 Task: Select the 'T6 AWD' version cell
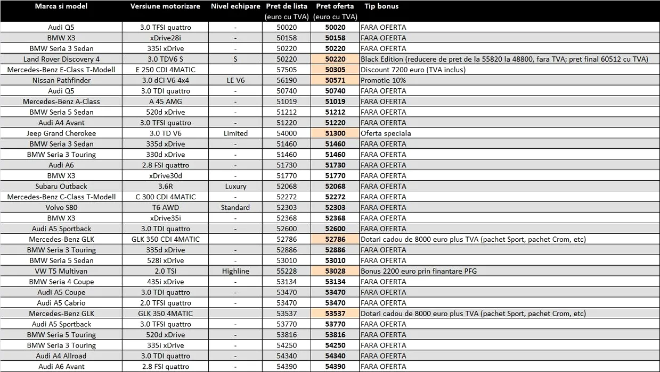coord(166,208)
